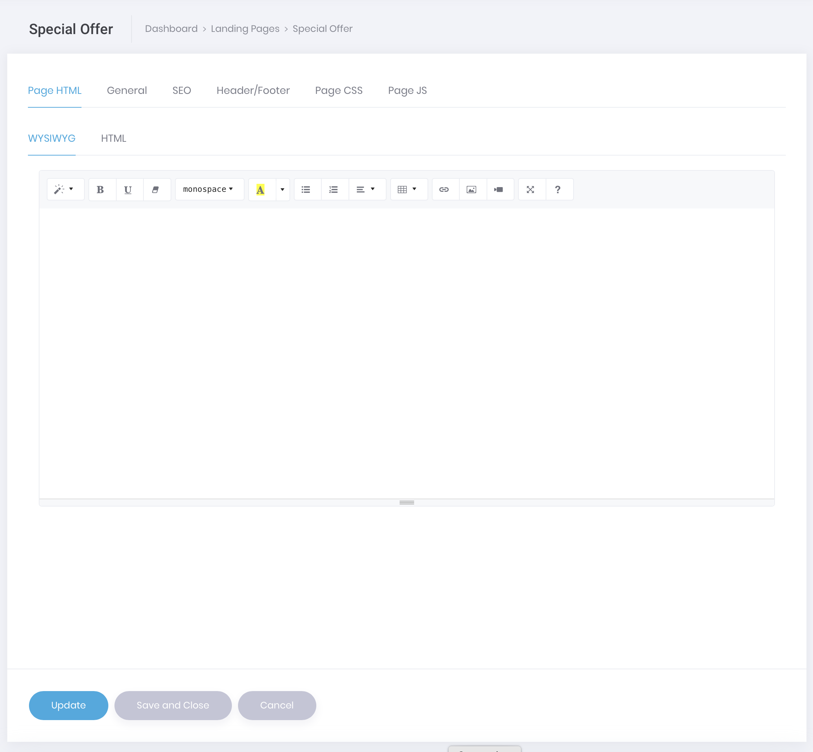The image size is (813, 752).
Task: Toggle bold formatting
Action: click(x=102, y=189)
